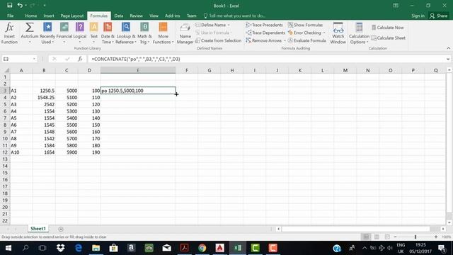Viewport: 453px width, 255px height.
Task: Undo the last action
Action: (x=20, y=6)
